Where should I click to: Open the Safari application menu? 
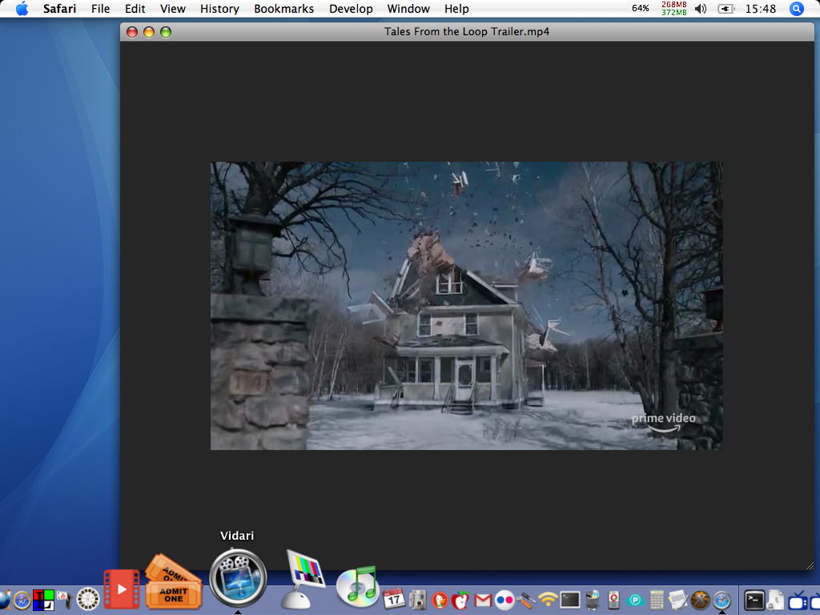coord(59,9)
